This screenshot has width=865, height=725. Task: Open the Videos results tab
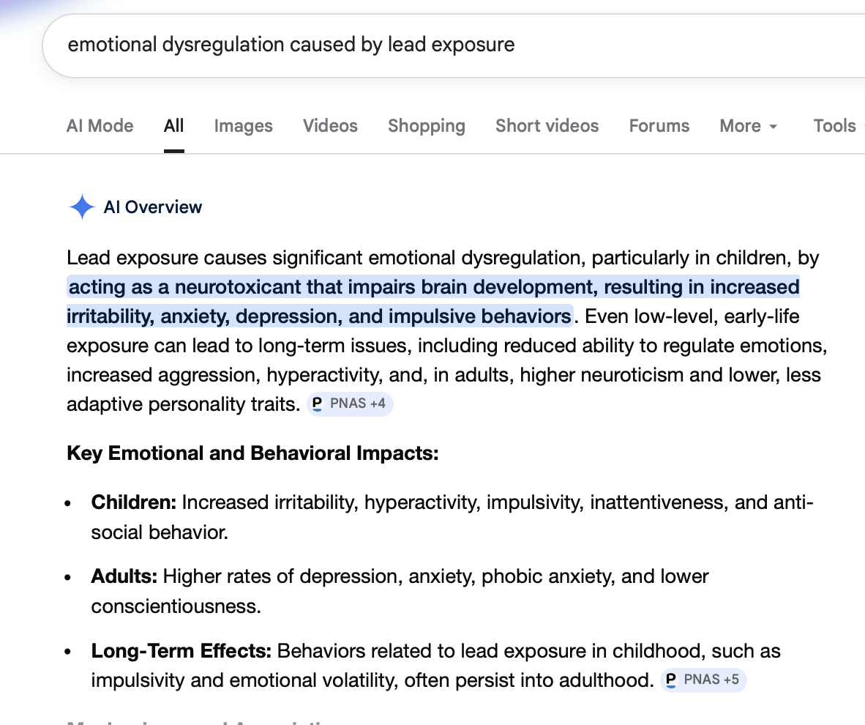[330, 126]
